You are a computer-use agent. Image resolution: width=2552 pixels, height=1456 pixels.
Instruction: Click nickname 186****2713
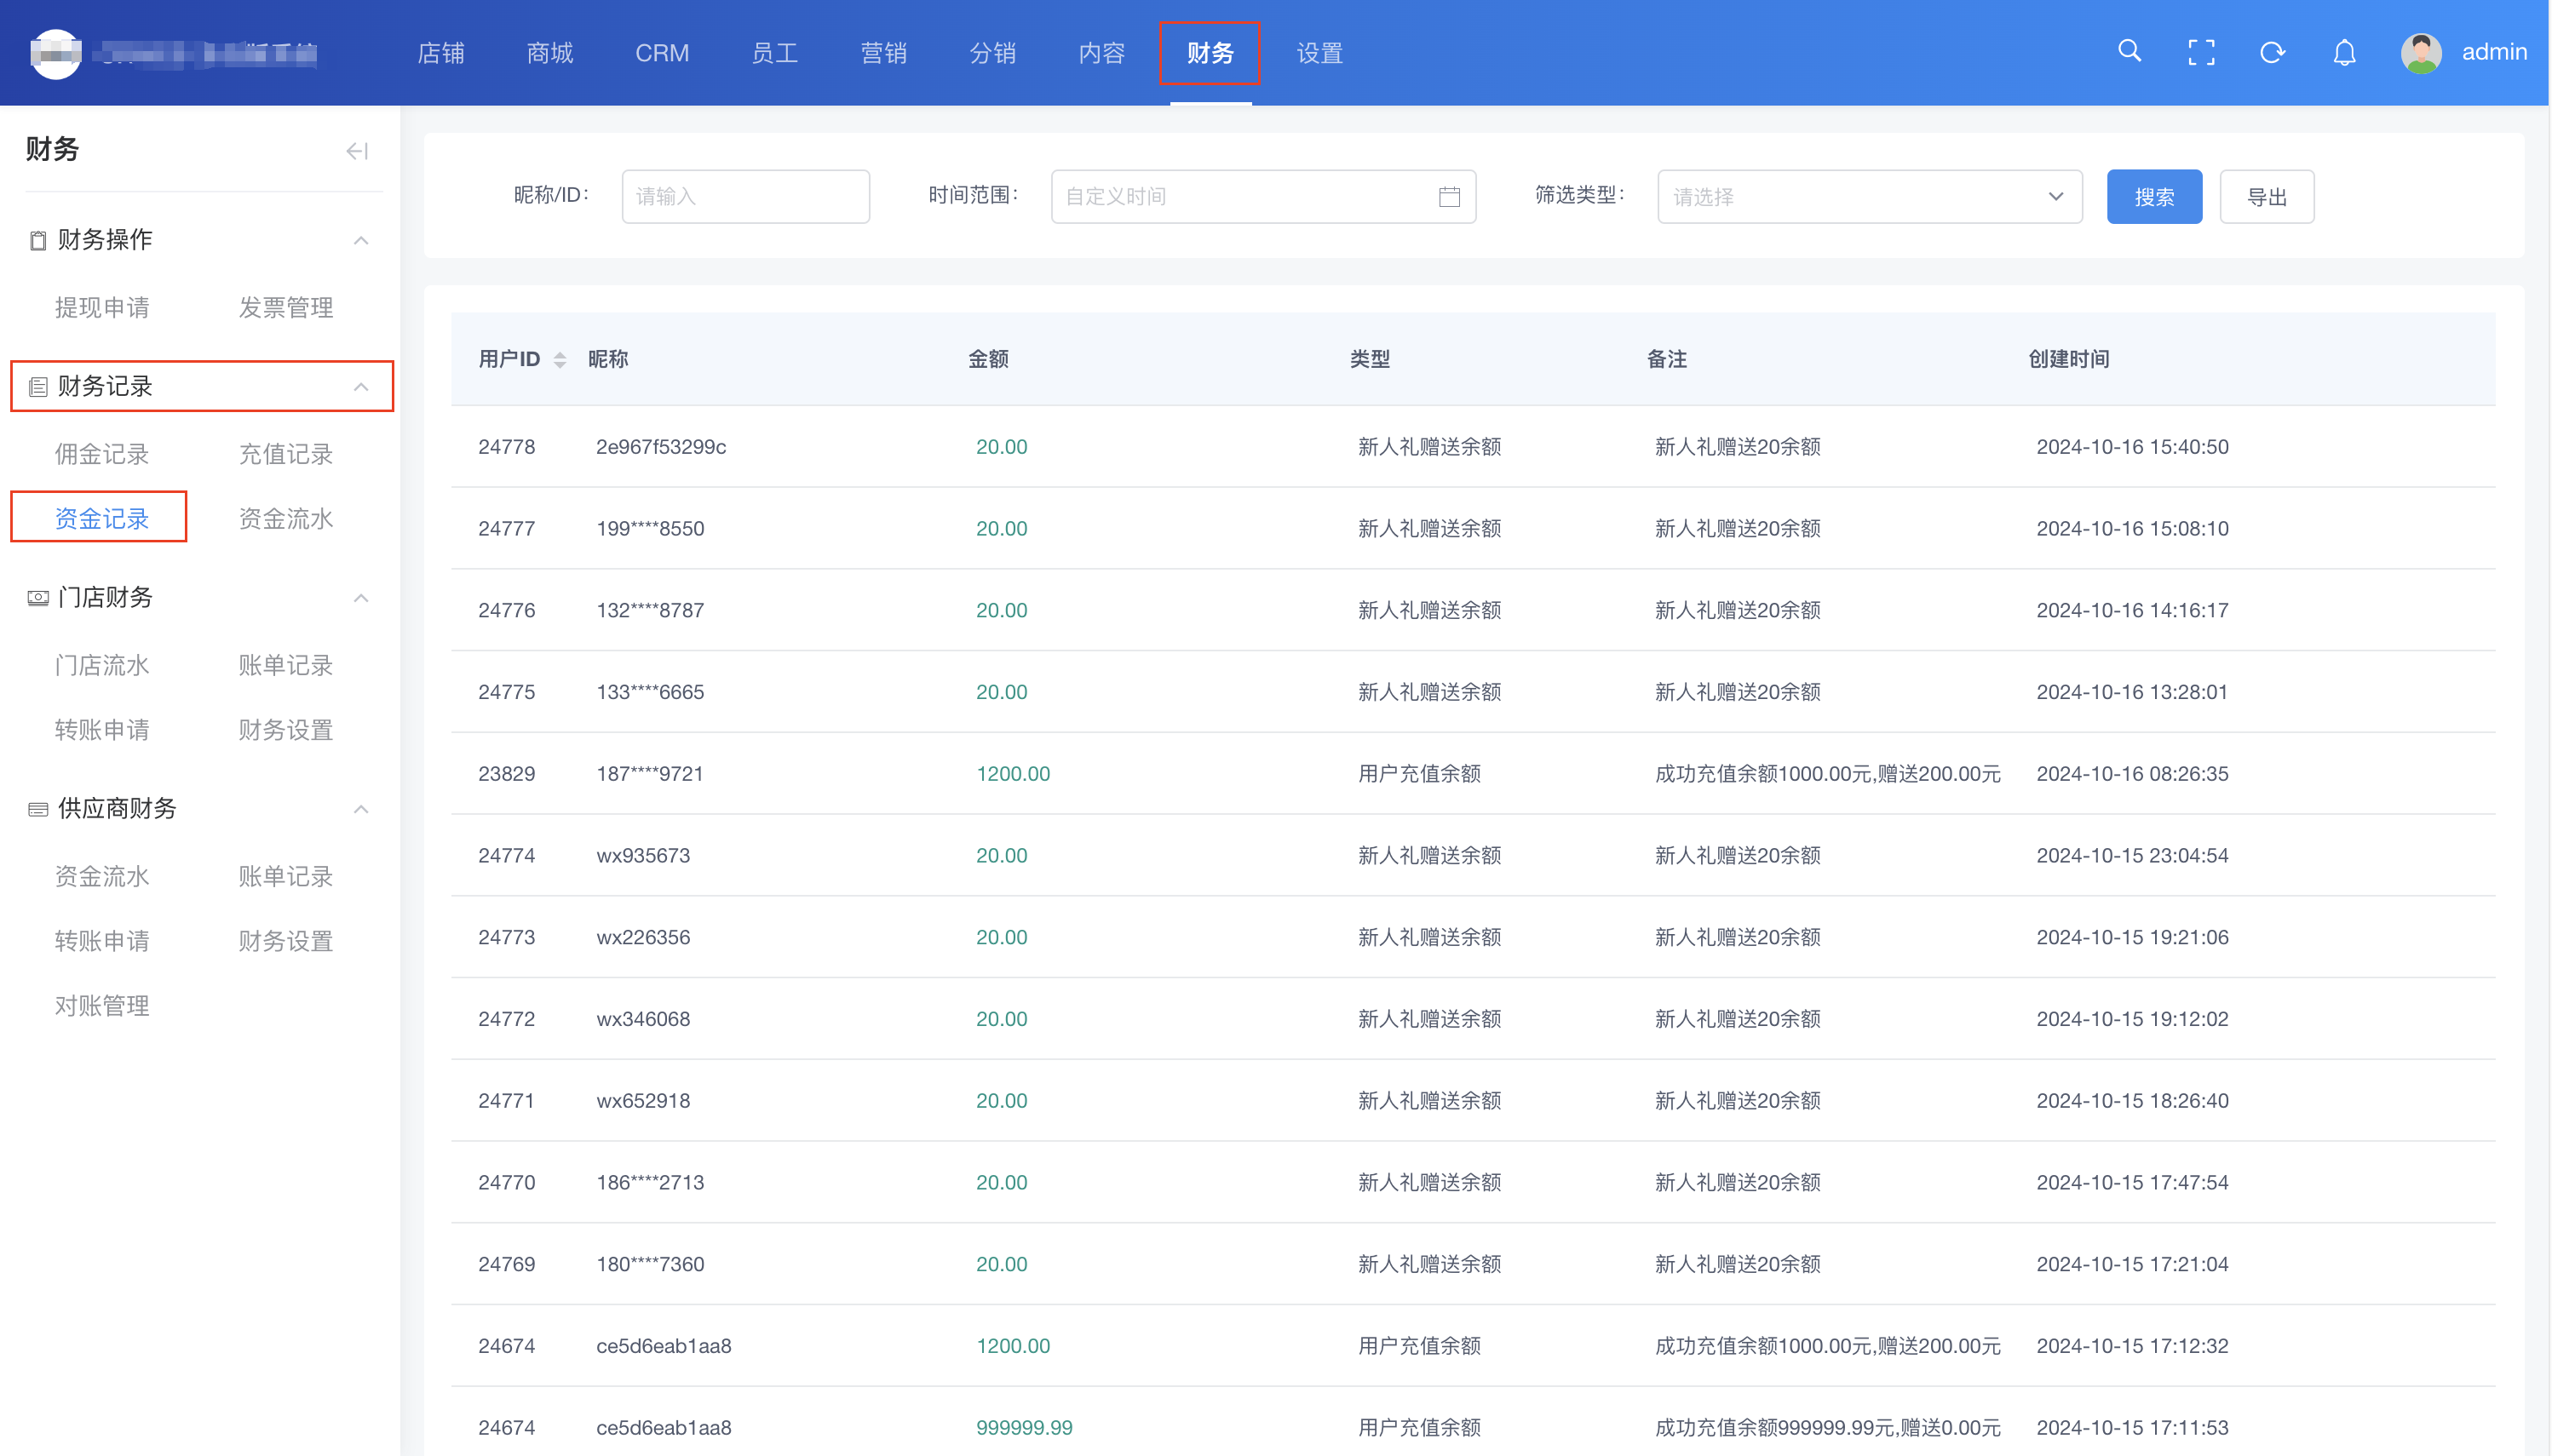coord(650,1183)
